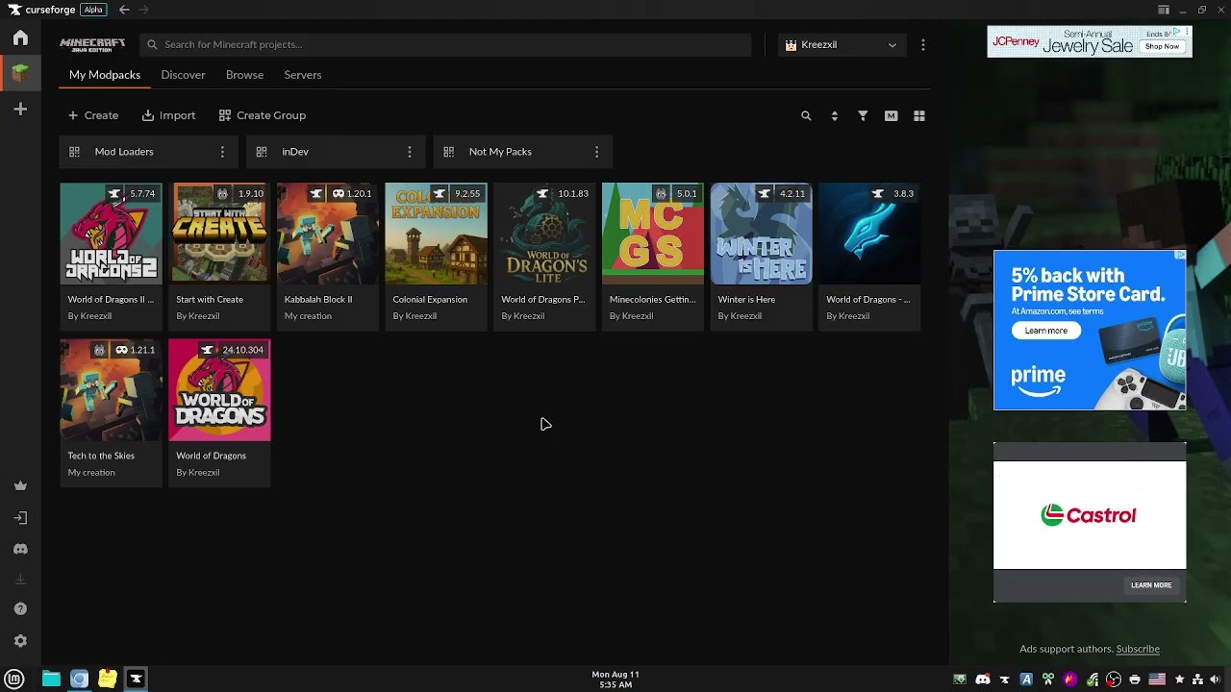Import a modpack
Image resolution: width=1231 pixels, height=692 pixels.
(168, 115)
